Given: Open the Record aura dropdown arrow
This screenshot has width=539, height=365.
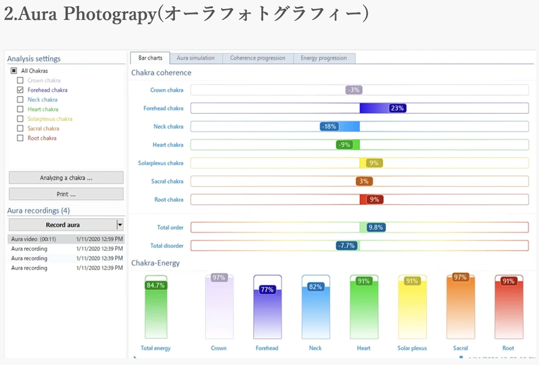Looking at the screenshot, I should pyautogui.click(x=120, y=225).
